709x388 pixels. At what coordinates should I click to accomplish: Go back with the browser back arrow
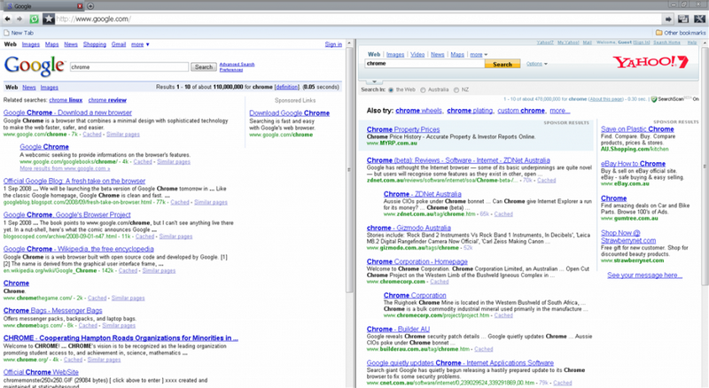(7, 19)
